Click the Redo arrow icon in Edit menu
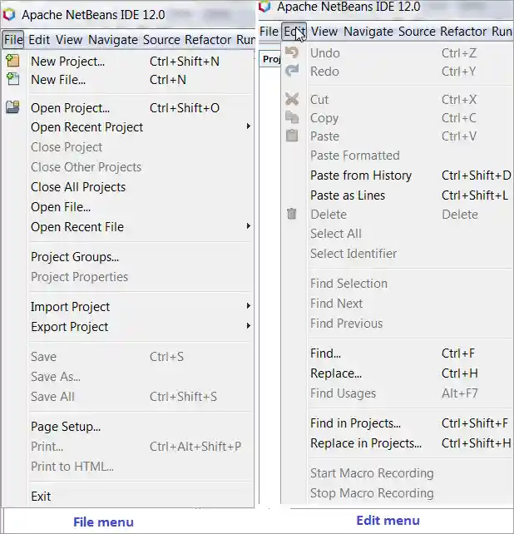The width and height of the screenshot is (514, 534). pos(292,71)
